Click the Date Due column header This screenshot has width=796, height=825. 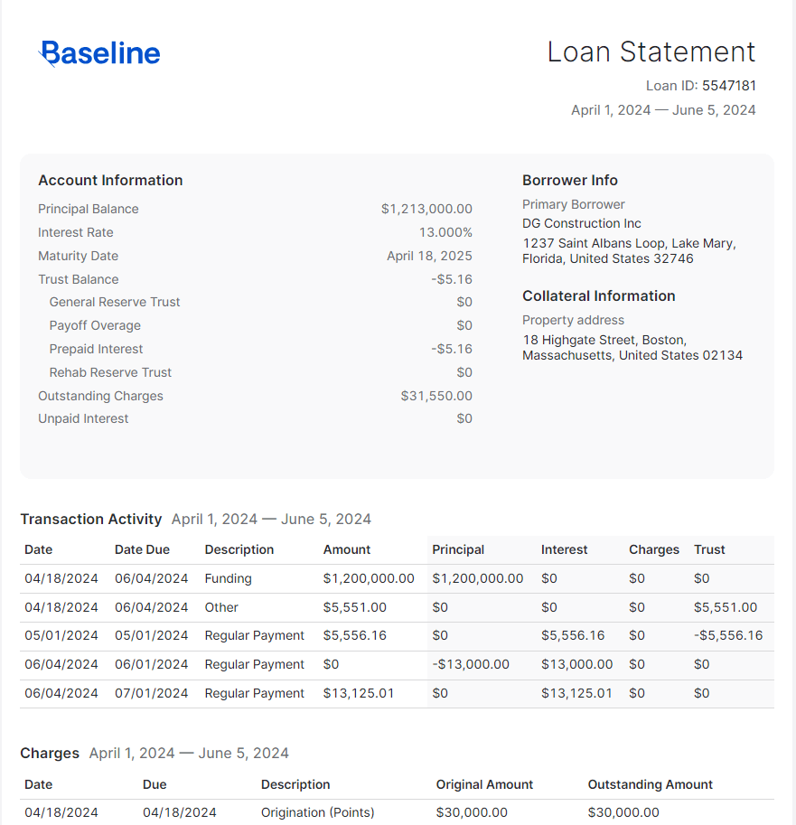pos(142,549)
